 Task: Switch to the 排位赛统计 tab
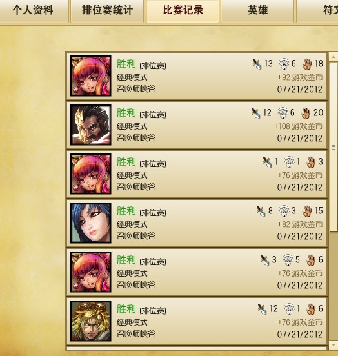click(107, 11)
